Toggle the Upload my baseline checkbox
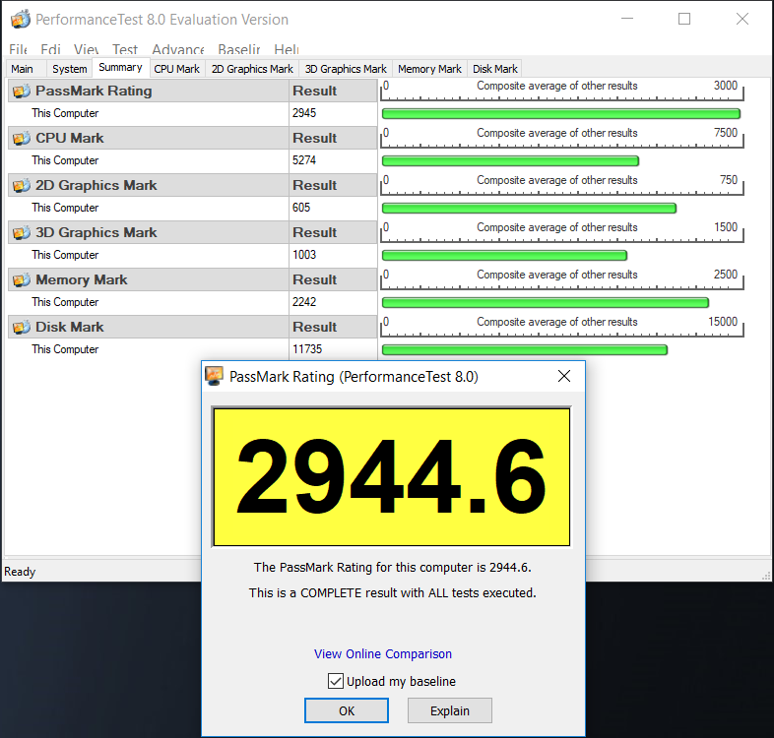Screen dimensions: 774x738 click(335, 681)
